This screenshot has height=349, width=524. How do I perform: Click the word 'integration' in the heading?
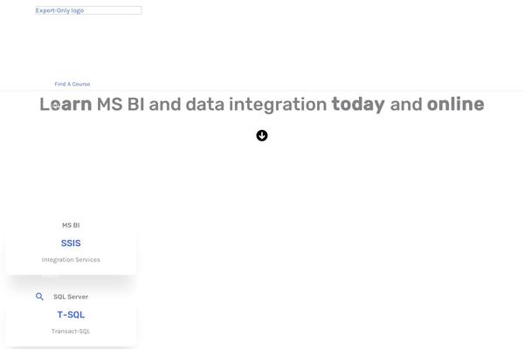point(278,105)
